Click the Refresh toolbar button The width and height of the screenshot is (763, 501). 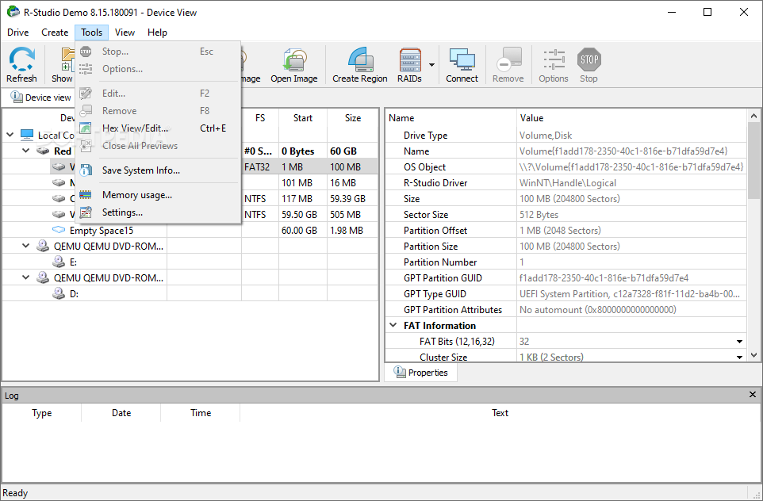(x=21, y=65)
